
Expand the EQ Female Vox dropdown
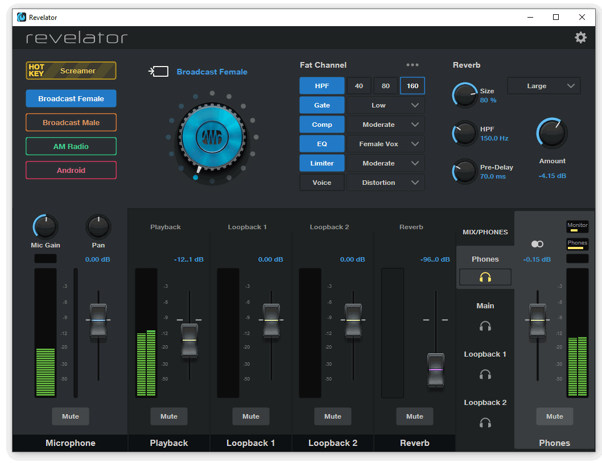[x=385, y=143]
